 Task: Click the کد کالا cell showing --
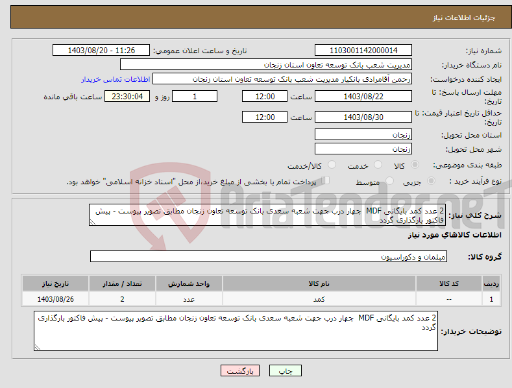[x=448, y=299]
